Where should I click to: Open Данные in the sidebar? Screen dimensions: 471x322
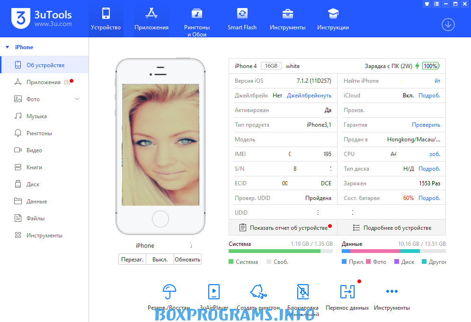(44, 201)
